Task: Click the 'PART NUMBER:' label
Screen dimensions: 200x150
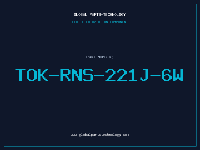Action: click(x=100, y=57)
